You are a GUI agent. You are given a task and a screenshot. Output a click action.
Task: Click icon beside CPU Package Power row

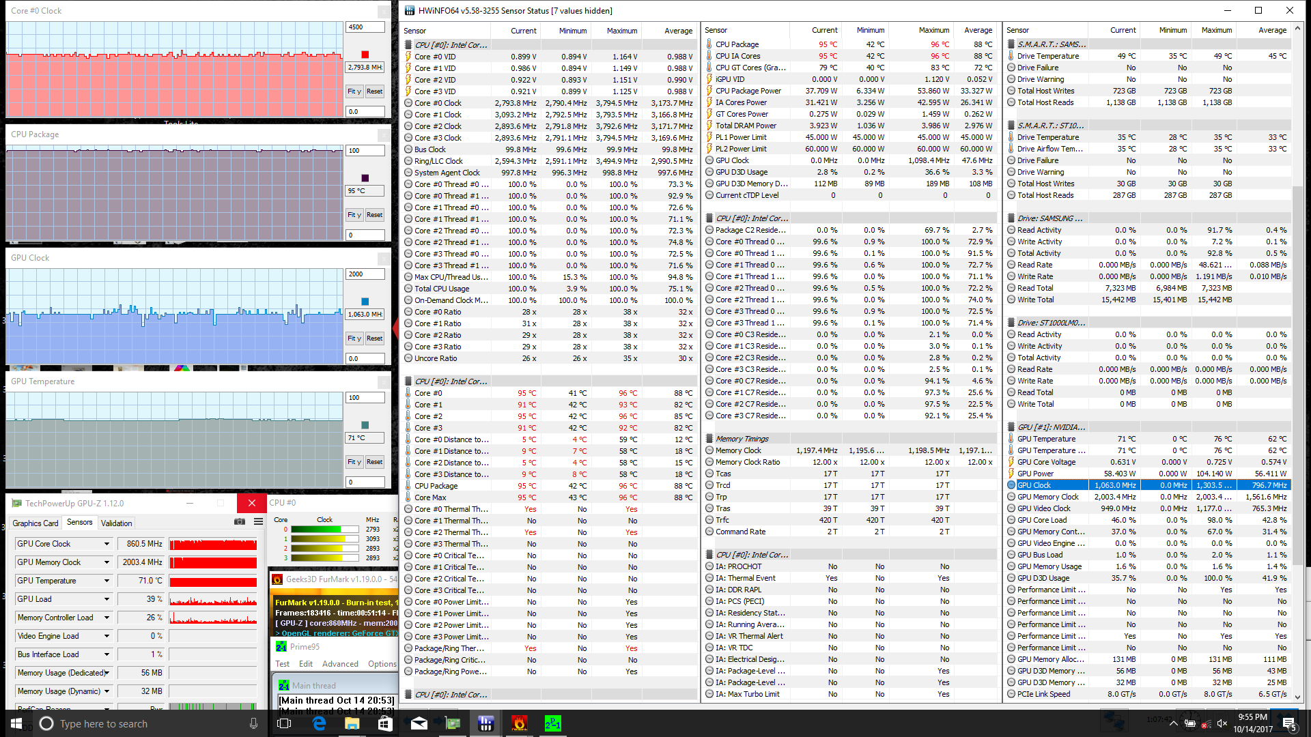click(x=709, y=91)
